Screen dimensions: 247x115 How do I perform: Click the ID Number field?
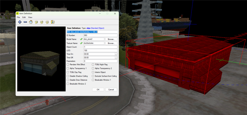pyautogui.click(x=100, y=35)
